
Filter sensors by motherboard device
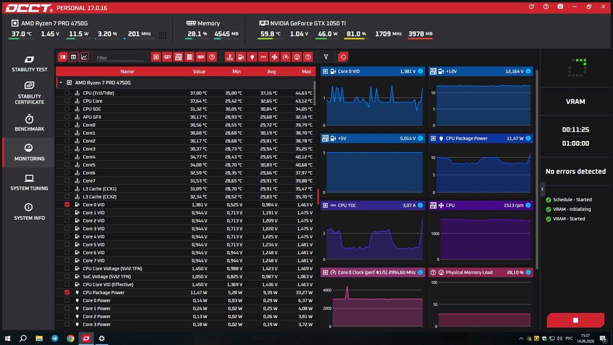178,57
